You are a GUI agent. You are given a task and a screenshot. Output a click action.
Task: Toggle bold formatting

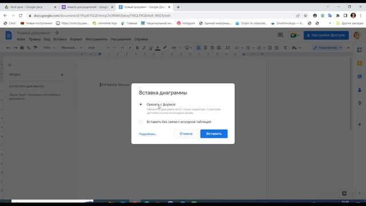click(x=137, y=48)
